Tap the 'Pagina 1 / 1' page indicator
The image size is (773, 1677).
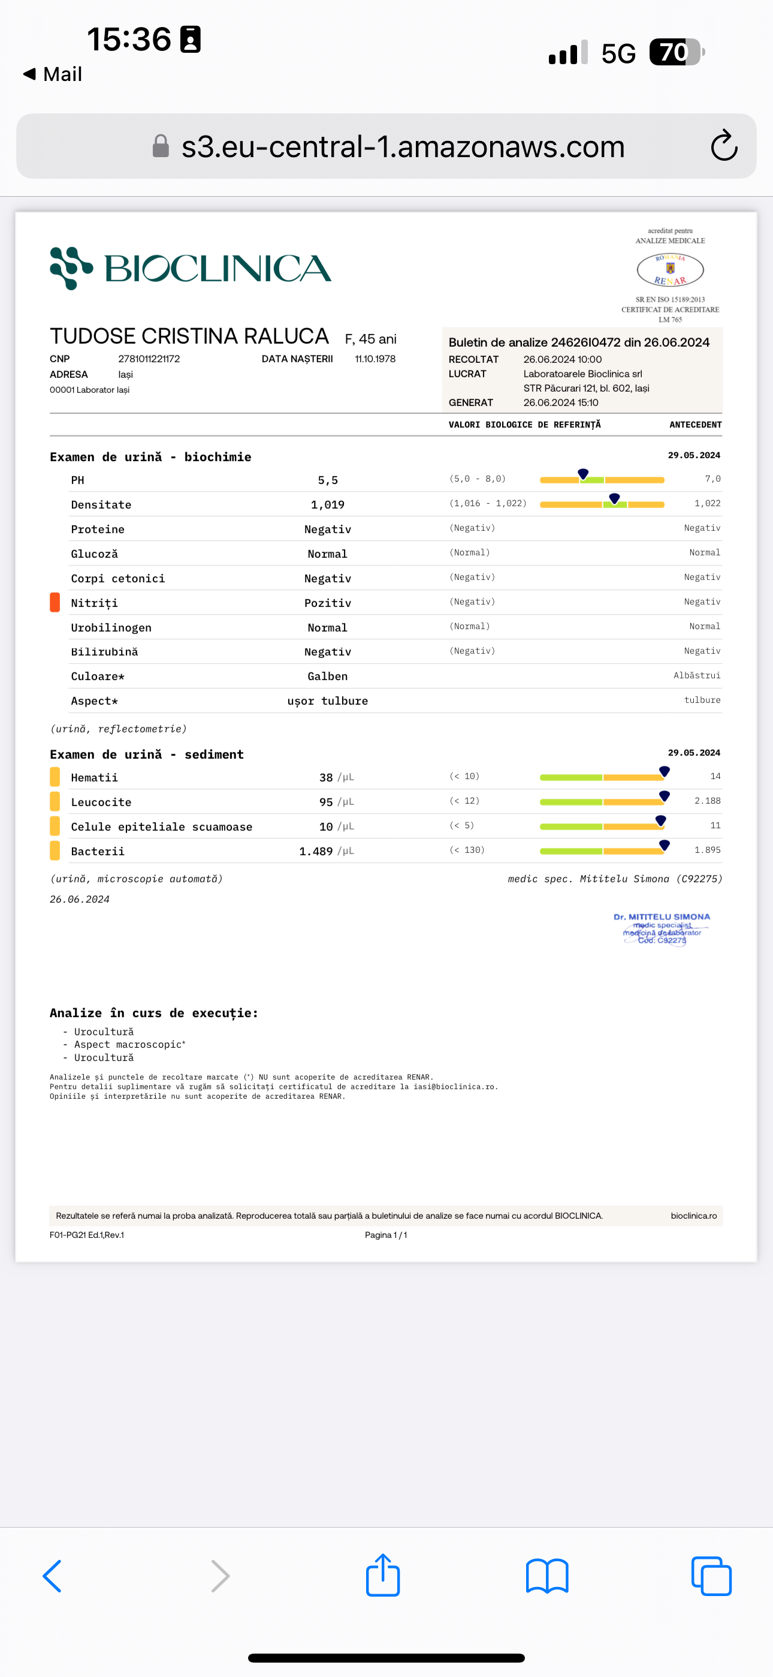pos(386,1235)
